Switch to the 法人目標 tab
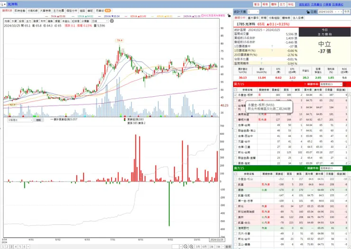 [x=298, y=18]
